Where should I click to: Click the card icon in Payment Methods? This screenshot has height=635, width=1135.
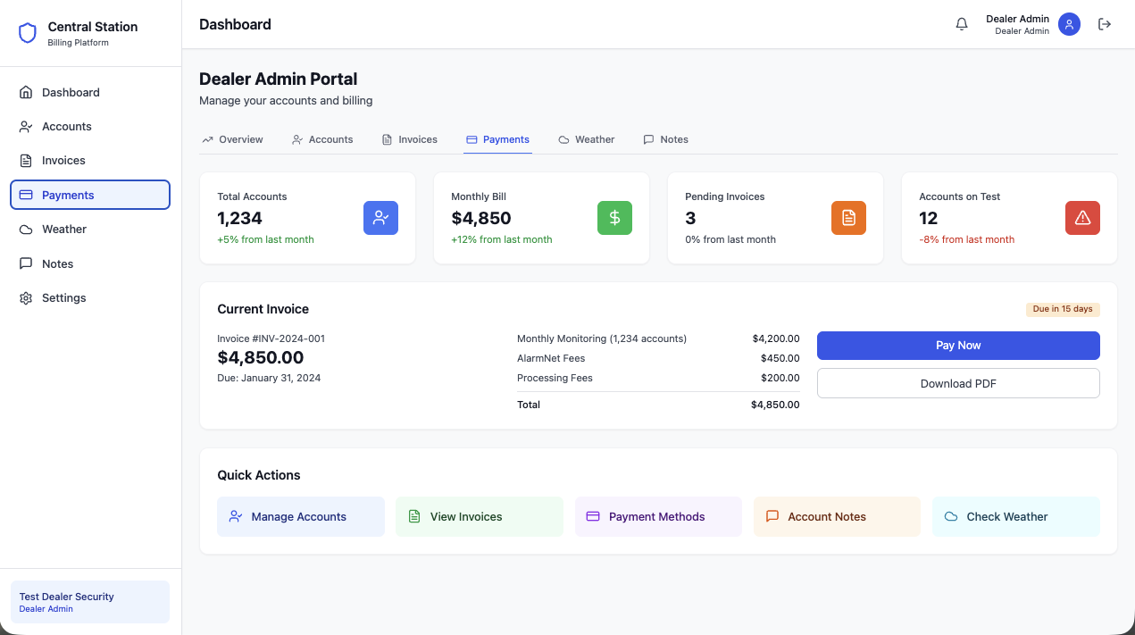click(593, 516)
